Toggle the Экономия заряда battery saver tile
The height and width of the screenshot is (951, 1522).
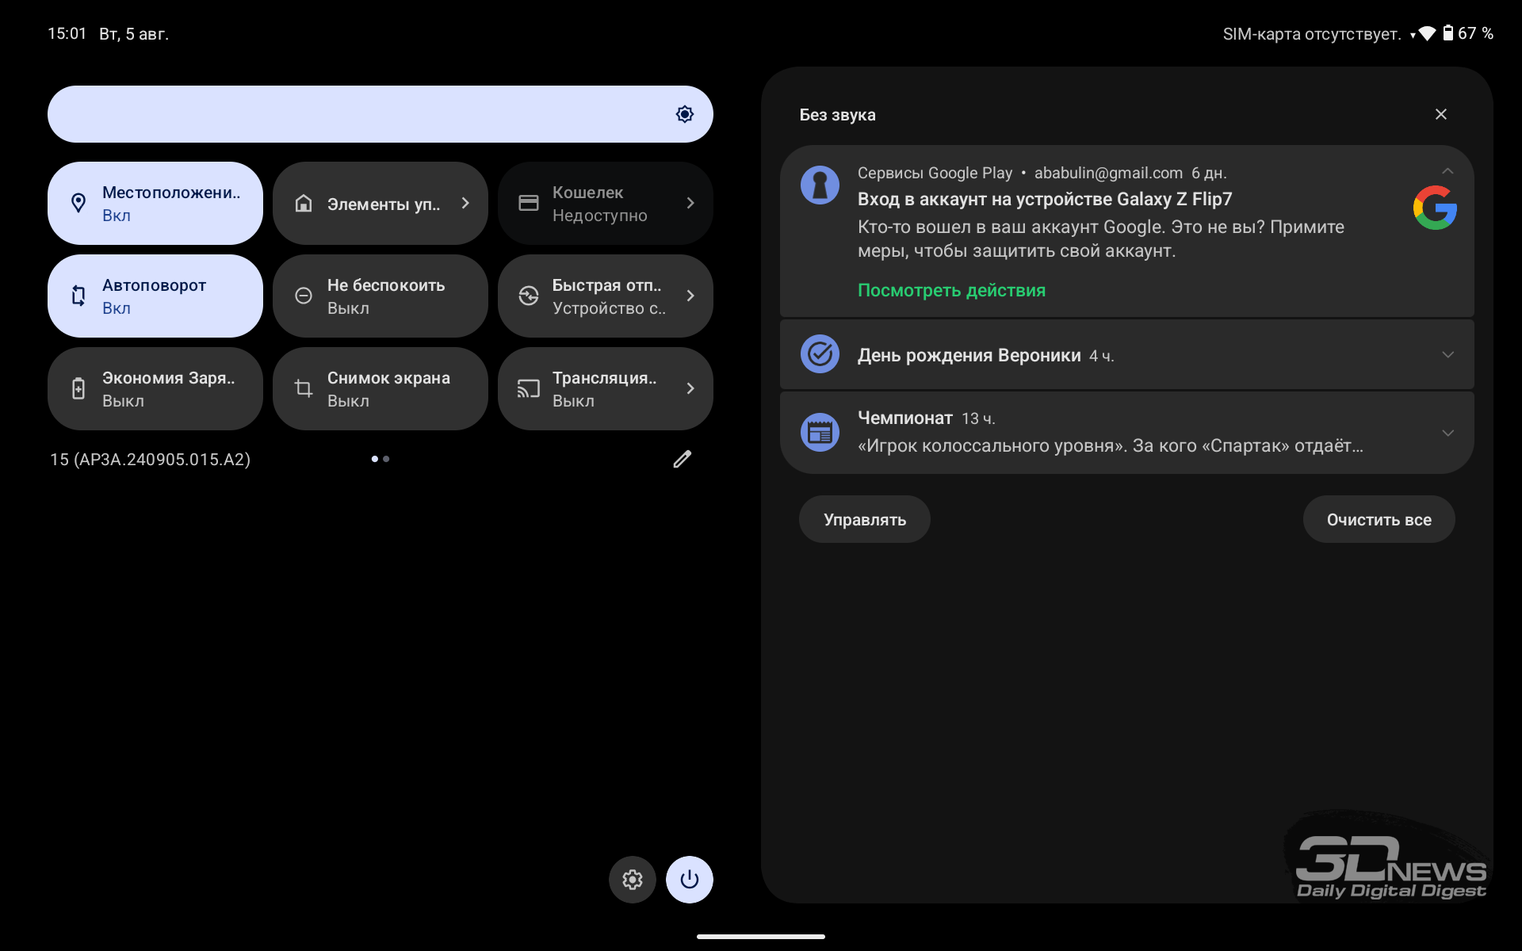click(155, 388)
